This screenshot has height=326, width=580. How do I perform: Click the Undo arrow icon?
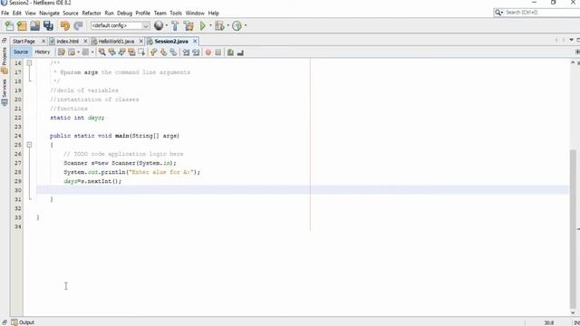coord(65,26)
